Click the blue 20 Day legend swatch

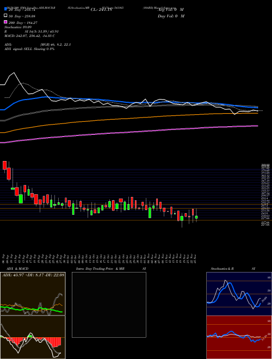[6, 9]
